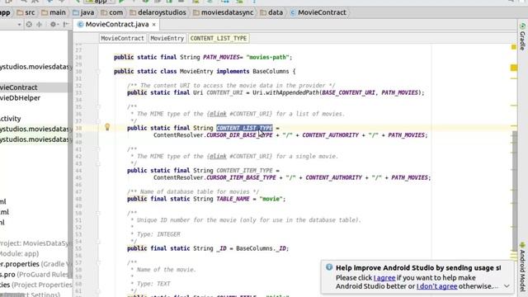
Task: Click the MovieContract breadcrumb in navigation bar
Action: coord(318,12)
